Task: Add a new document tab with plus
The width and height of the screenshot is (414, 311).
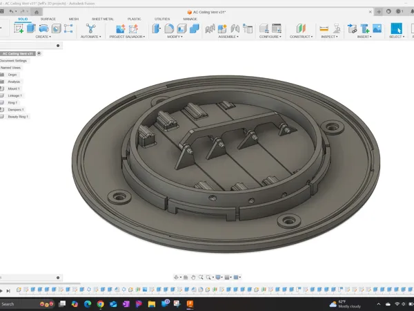Action: (379, 12)
